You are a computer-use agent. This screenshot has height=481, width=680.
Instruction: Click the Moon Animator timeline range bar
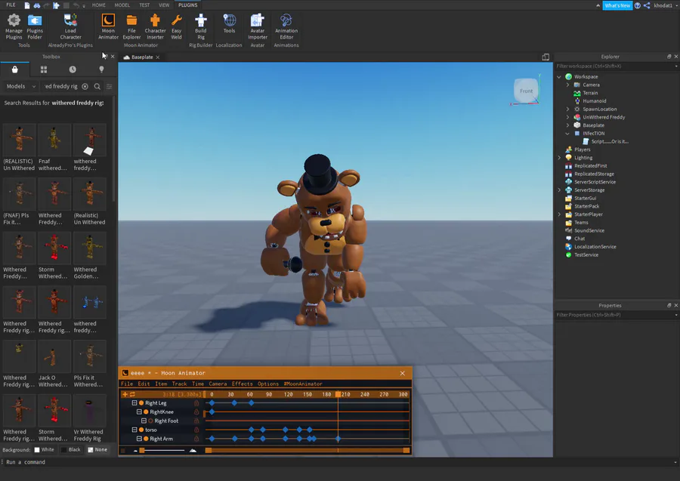coord(308,450)
